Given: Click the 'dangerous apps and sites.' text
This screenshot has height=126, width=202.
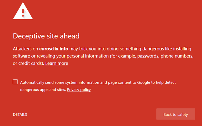Looking at the screenshot, I should coord(43,89).
